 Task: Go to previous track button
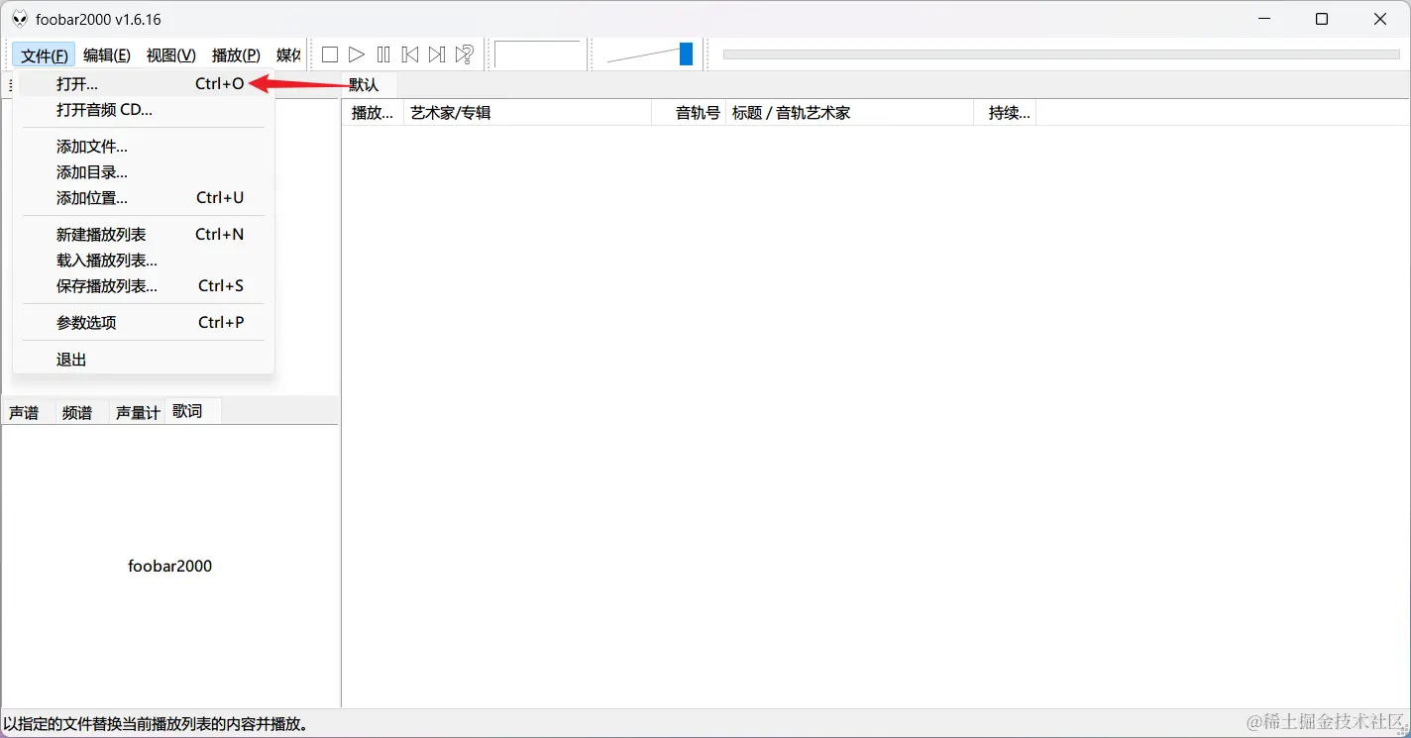click(410, 54)
